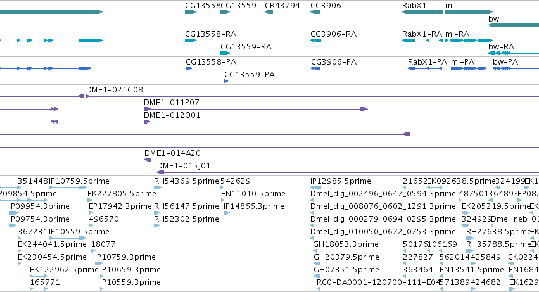Open the RH52302.5prime EST label
This screenshot has width=539, height=292.
pyautogui.click(x=186, y=219)
